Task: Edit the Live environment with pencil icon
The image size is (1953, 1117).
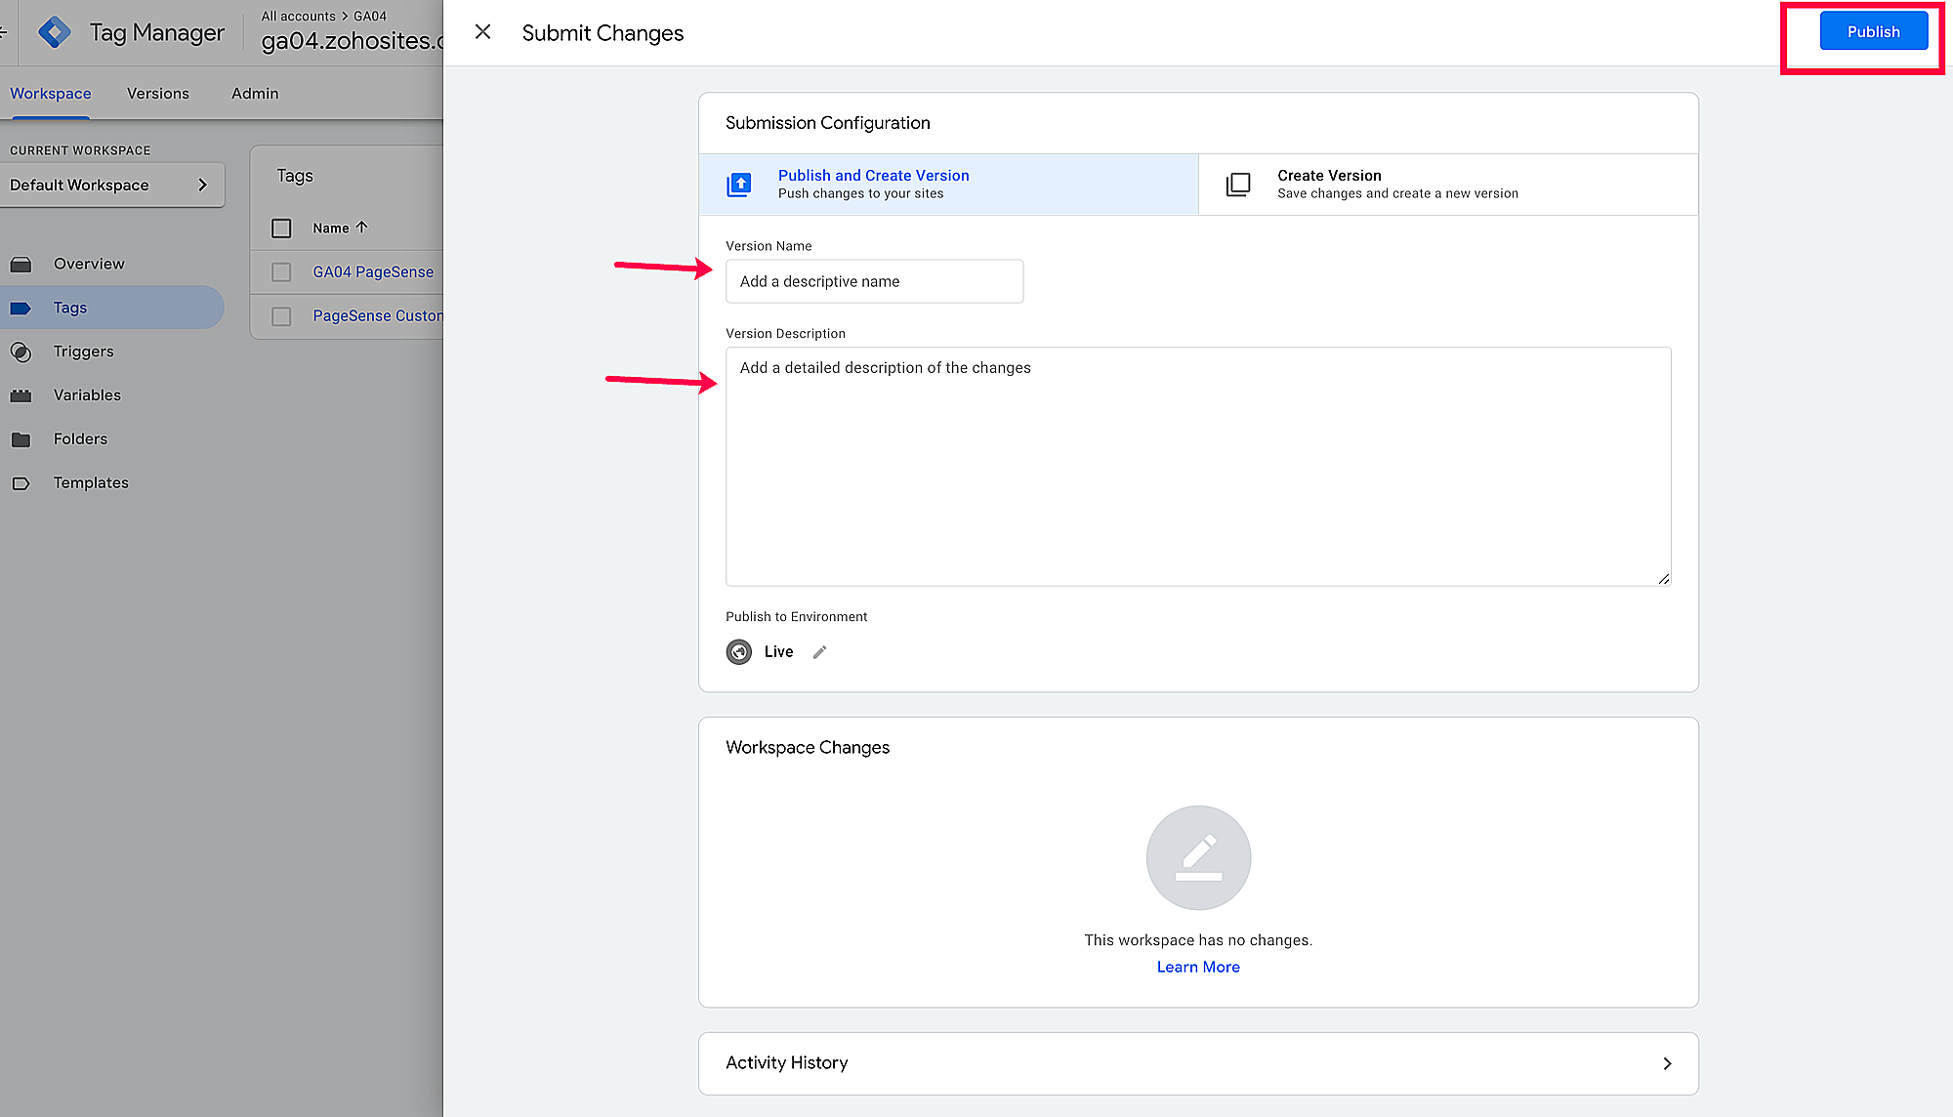Action: click(820, 652)
